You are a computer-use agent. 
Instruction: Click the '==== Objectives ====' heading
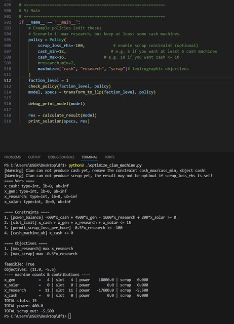26,243
